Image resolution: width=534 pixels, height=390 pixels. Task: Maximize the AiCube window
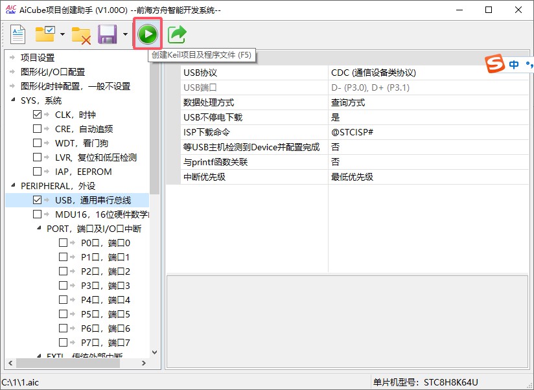point(489,10)
